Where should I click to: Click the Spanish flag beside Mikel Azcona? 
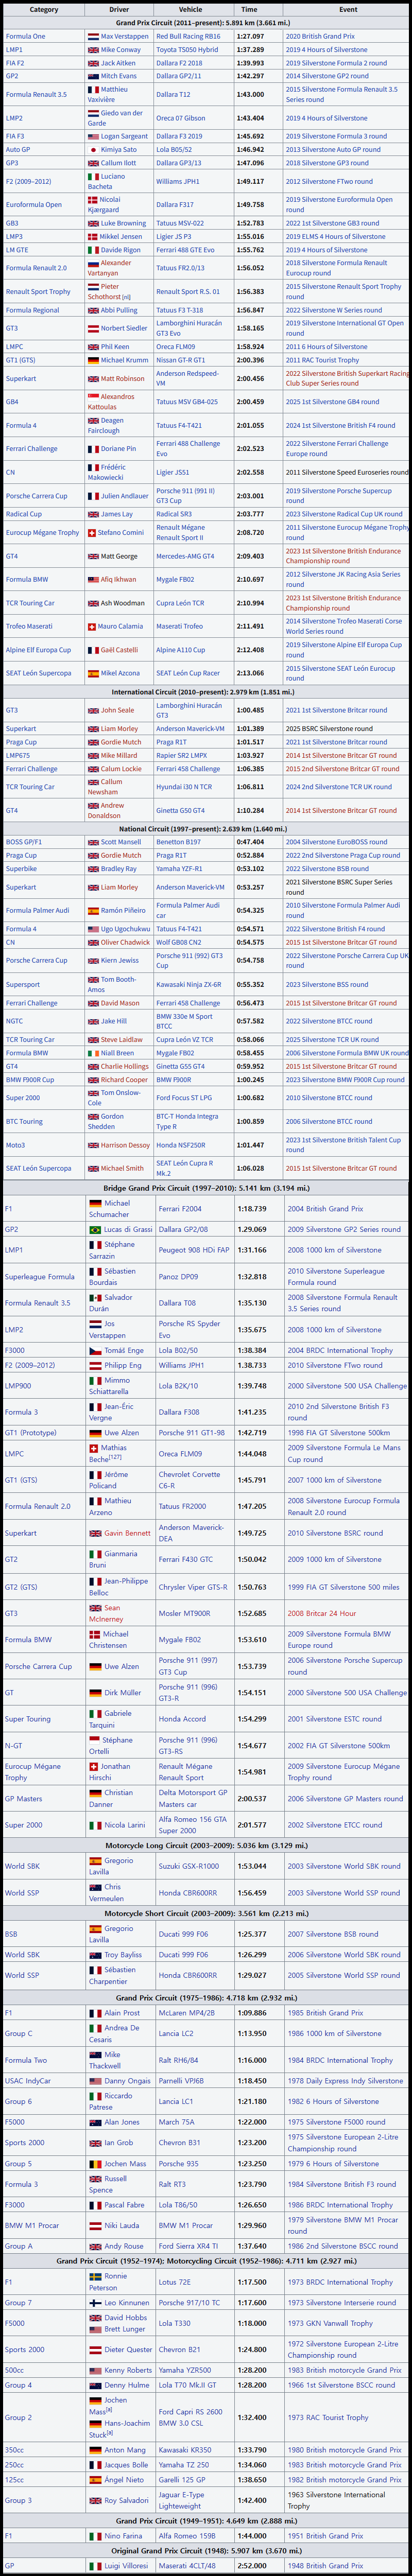(x=93, y=674)
